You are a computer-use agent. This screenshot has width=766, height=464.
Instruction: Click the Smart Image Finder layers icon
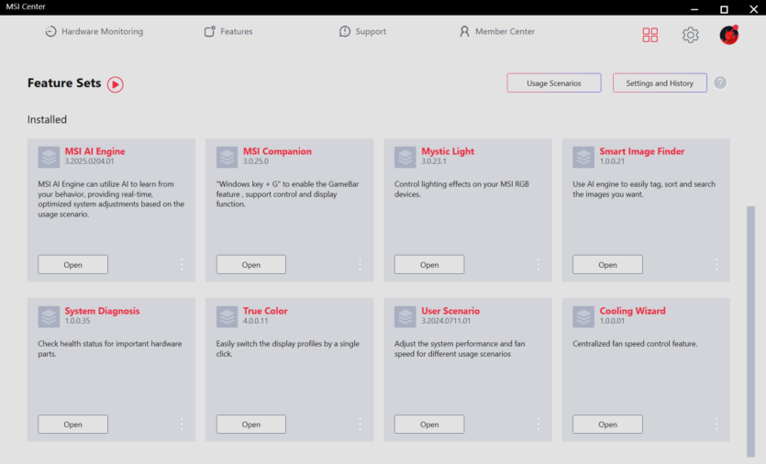pos(583,158)
